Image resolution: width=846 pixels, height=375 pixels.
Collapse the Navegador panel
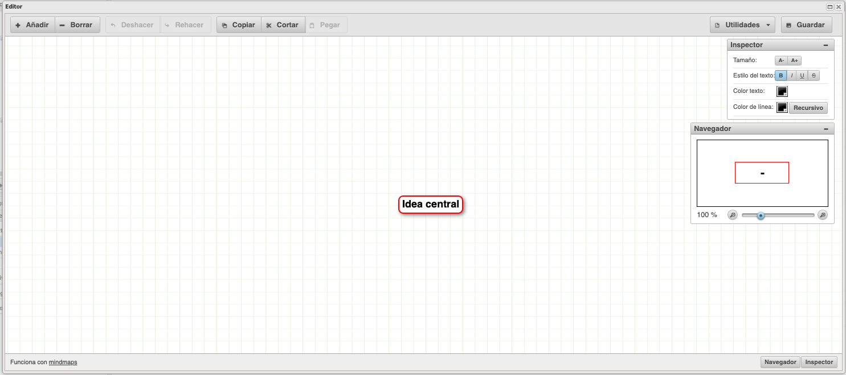coord(825,128)
